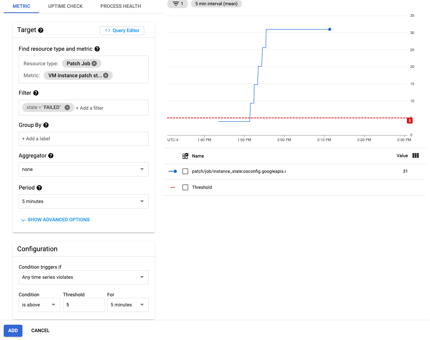The width and height of the screenshot is (430, 340).
Task: Check the patch/job/instance_state series checkbox
Action: point(185,171)
